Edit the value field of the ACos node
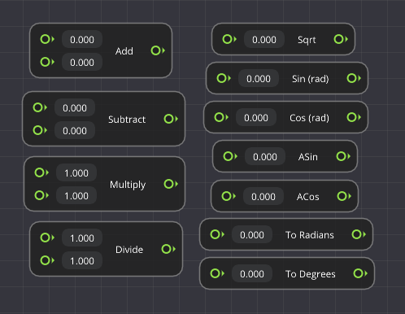Image resolution: width=405 pixels, height=314 pixels. tap(263, 196)
